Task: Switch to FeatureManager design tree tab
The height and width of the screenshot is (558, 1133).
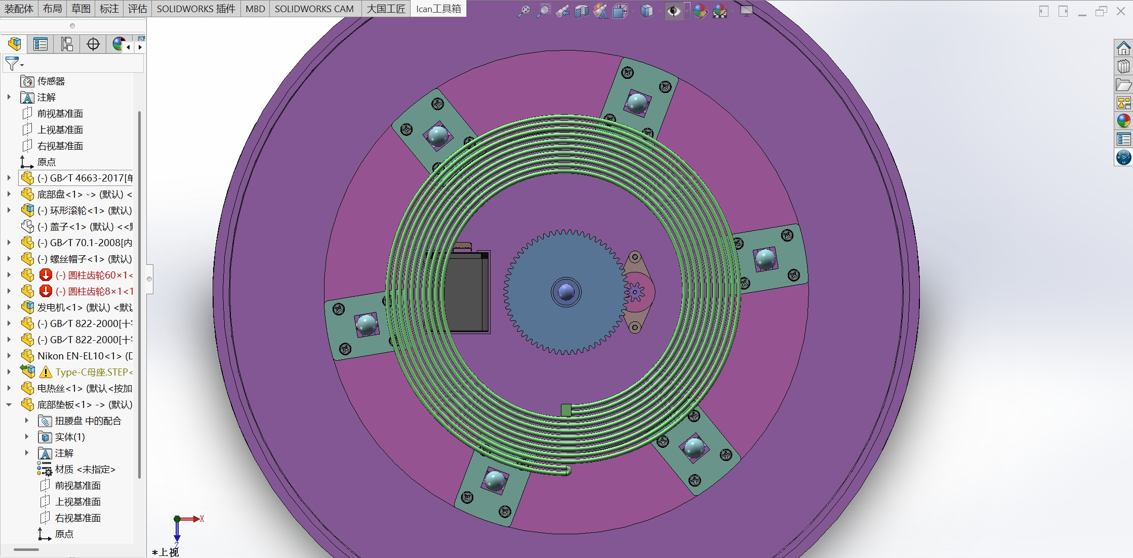Action: coord(15,44)
